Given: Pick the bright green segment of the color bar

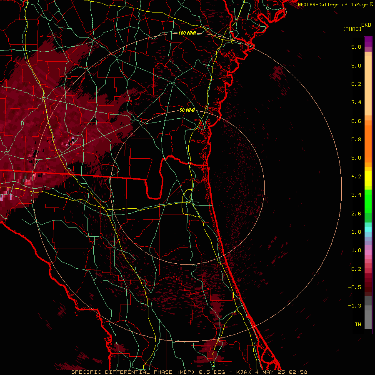Looking at the screenshot, I should tap(368, 201).
